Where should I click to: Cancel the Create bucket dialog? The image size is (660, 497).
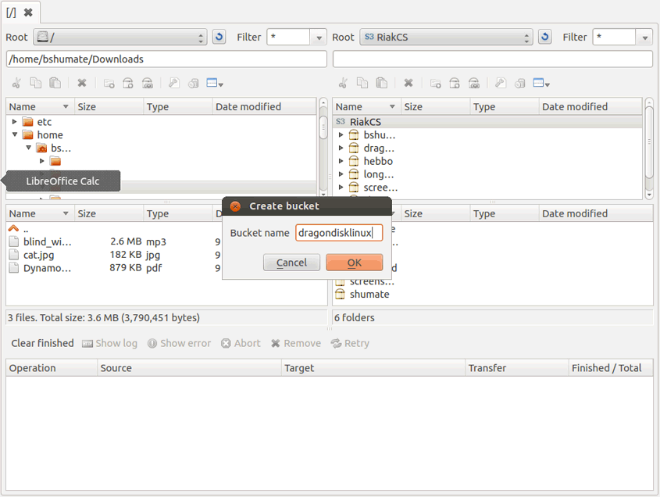click(x=291, y=263)
